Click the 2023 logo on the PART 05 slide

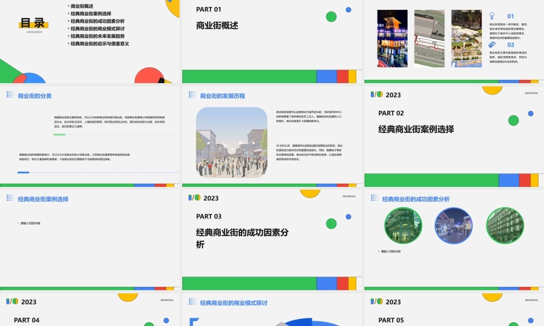tap(386, 302)
